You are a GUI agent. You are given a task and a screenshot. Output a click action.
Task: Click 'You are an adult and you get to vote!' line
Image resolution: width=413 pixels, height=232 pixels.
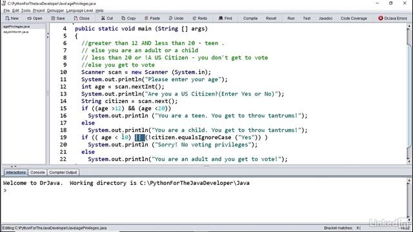tap(188, 159)
